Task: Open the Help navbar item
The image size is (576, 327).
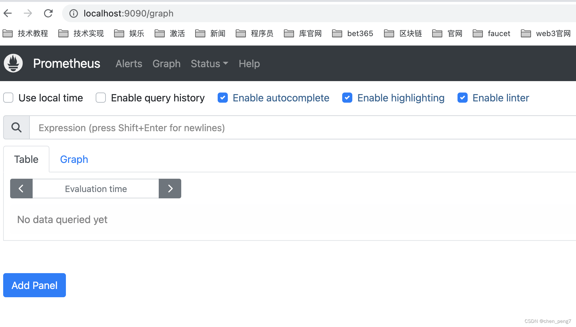Action: click(249, 64)
